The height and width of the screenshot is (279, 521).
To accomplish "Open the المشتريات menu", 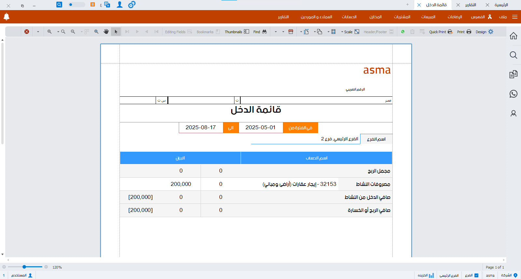I will point(402,17).
